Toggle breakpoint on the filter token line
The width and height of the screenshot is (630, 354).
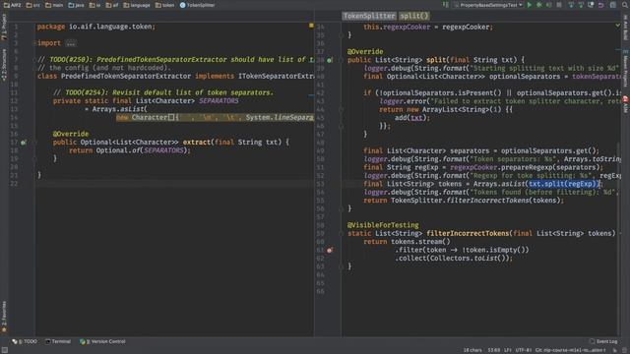click(x=329, y=250)
